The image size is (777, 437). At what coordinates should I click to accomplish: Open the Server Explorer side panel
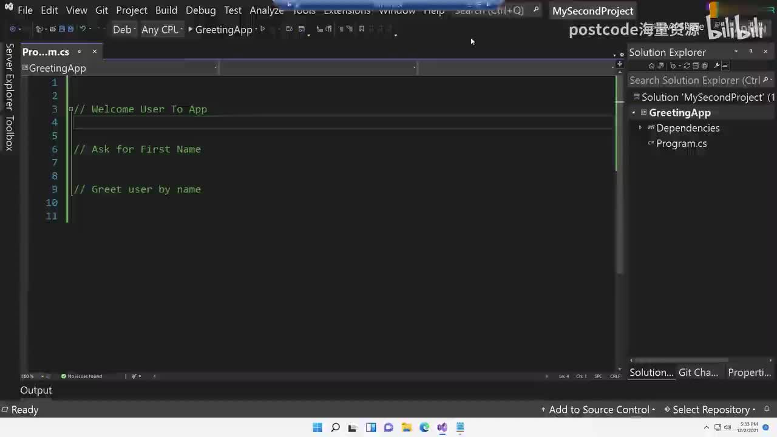(9, 76)
